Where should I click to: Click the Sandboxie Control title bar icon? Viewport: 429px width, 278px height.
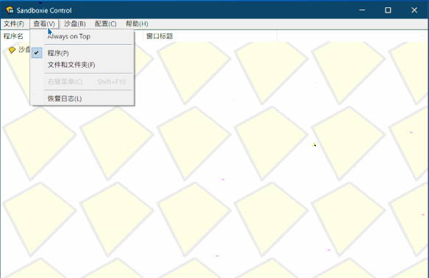[10, 10]
